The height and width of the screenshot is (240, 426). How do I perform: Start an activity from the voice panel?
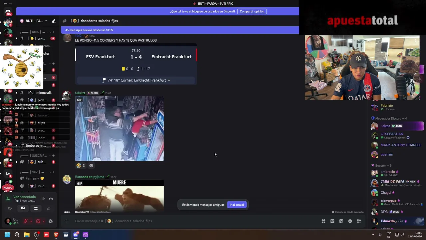point(36,208)
